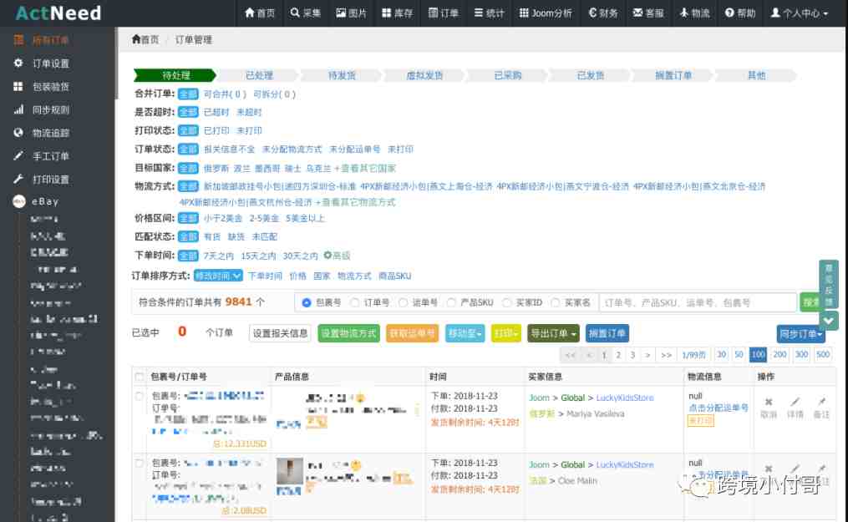The height and width of the screenshot is (522, 848).
Task: Click the home icon in breadcrumb
Action: pyautogui.click(x=136, y=39)
